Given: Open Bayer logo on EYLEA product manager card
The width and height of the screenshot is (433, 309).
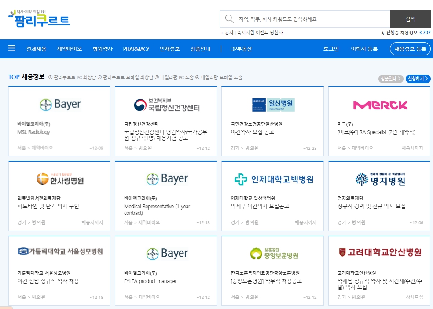Looking at the screenshot, I should pos(167,253).
